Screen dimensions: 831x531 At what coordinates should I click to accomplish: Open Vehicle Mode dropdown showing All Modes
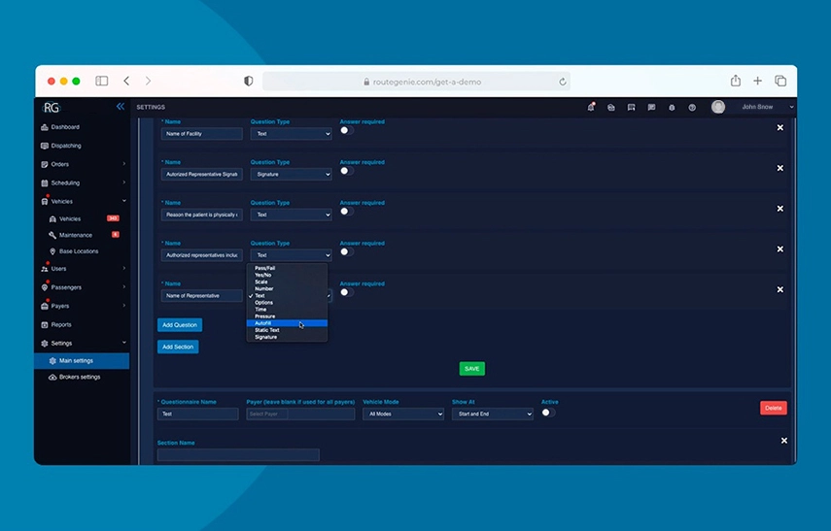point(403,414)
